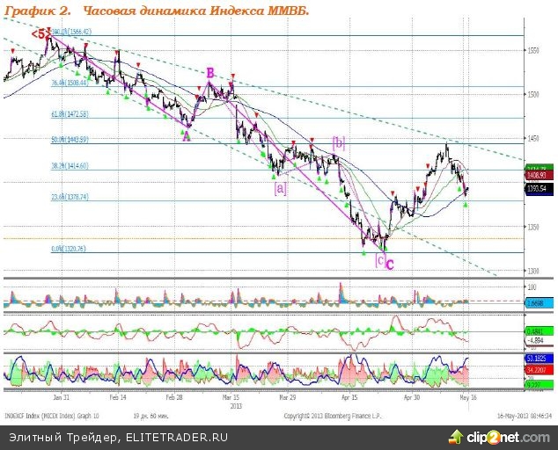The image size is (558, 450).
Task: Click the Apr 30 date on time axis
Action: point(412,397)
